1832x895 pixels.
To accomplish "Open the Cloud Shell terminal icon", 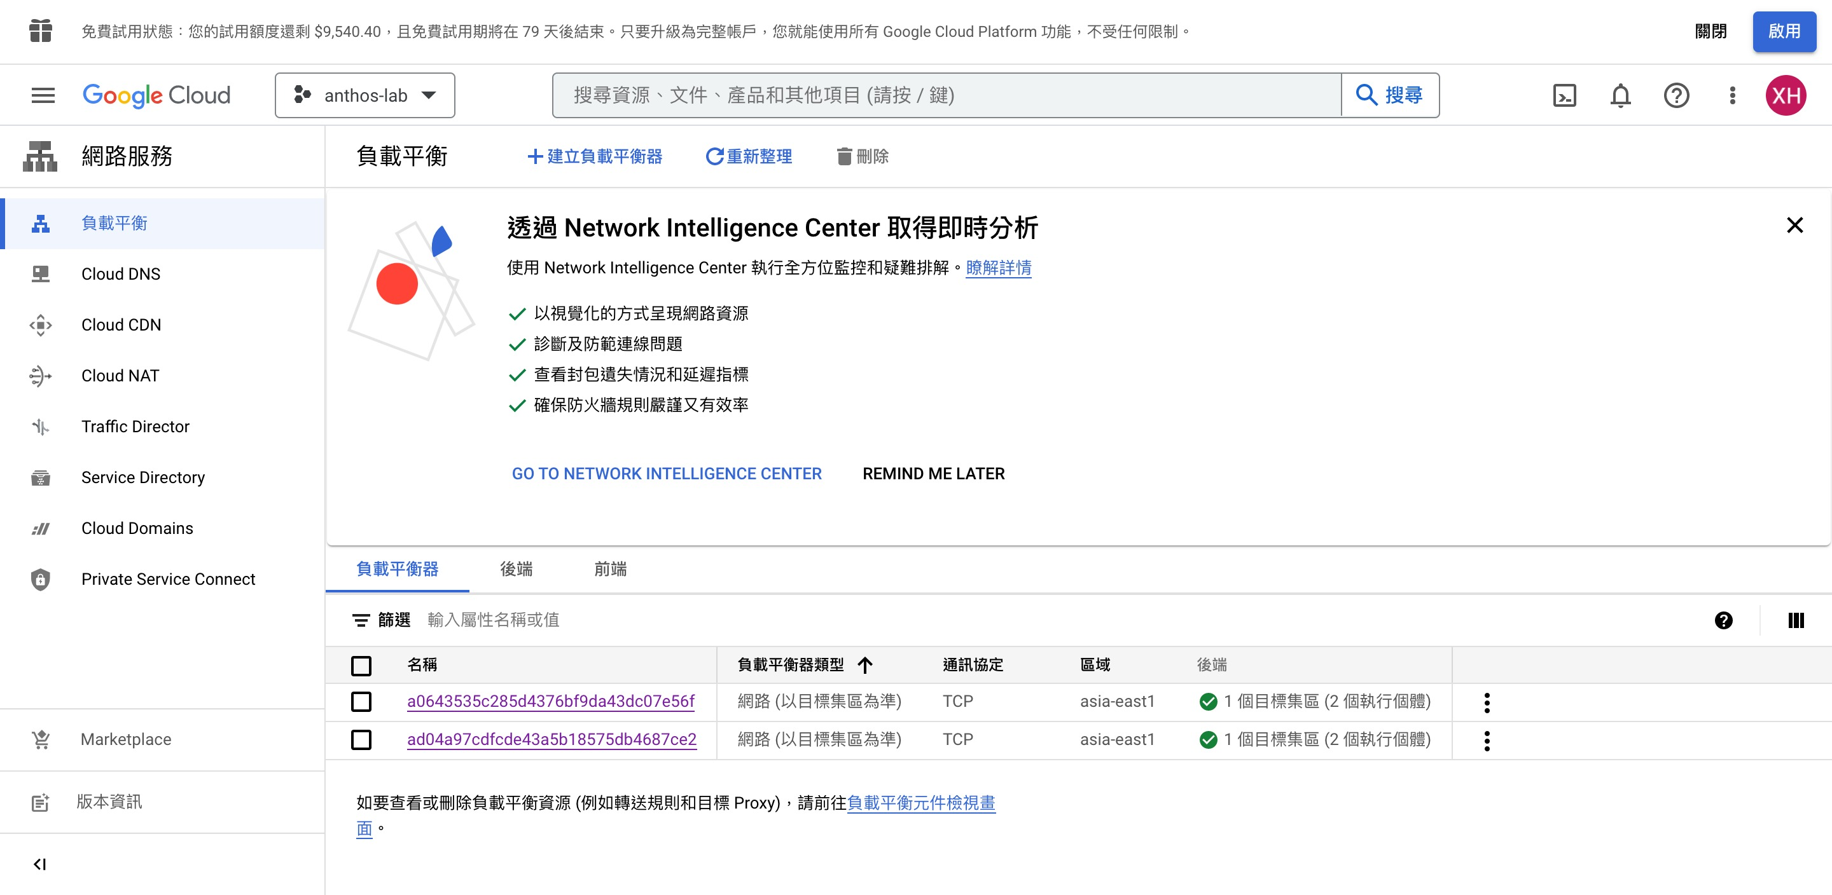I will [1564, 95].
